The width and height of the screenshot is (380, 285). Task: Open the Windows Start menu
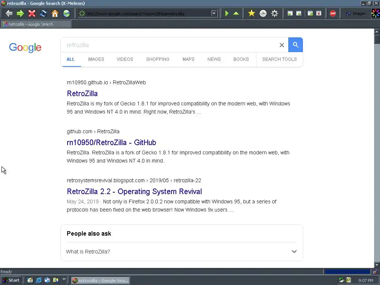point(11,281)
